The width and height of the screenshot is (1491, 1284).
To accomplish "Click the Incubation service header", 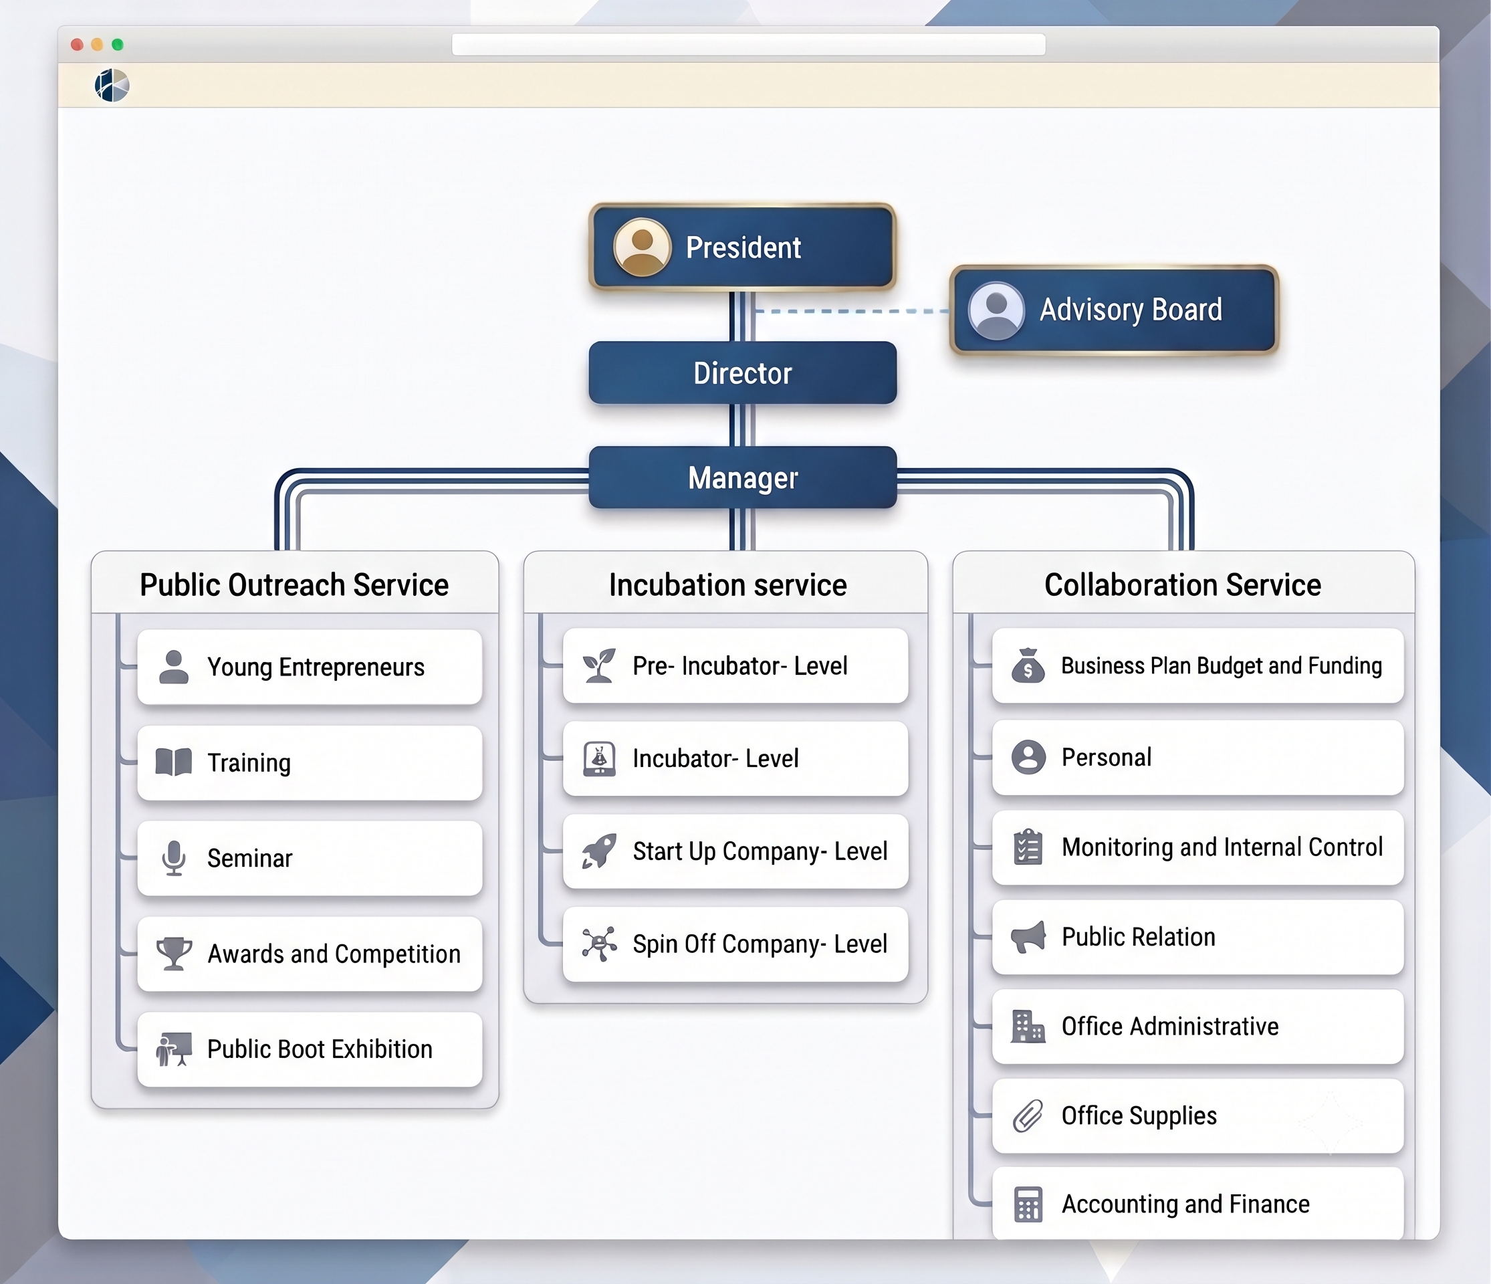I will point(726,584).
